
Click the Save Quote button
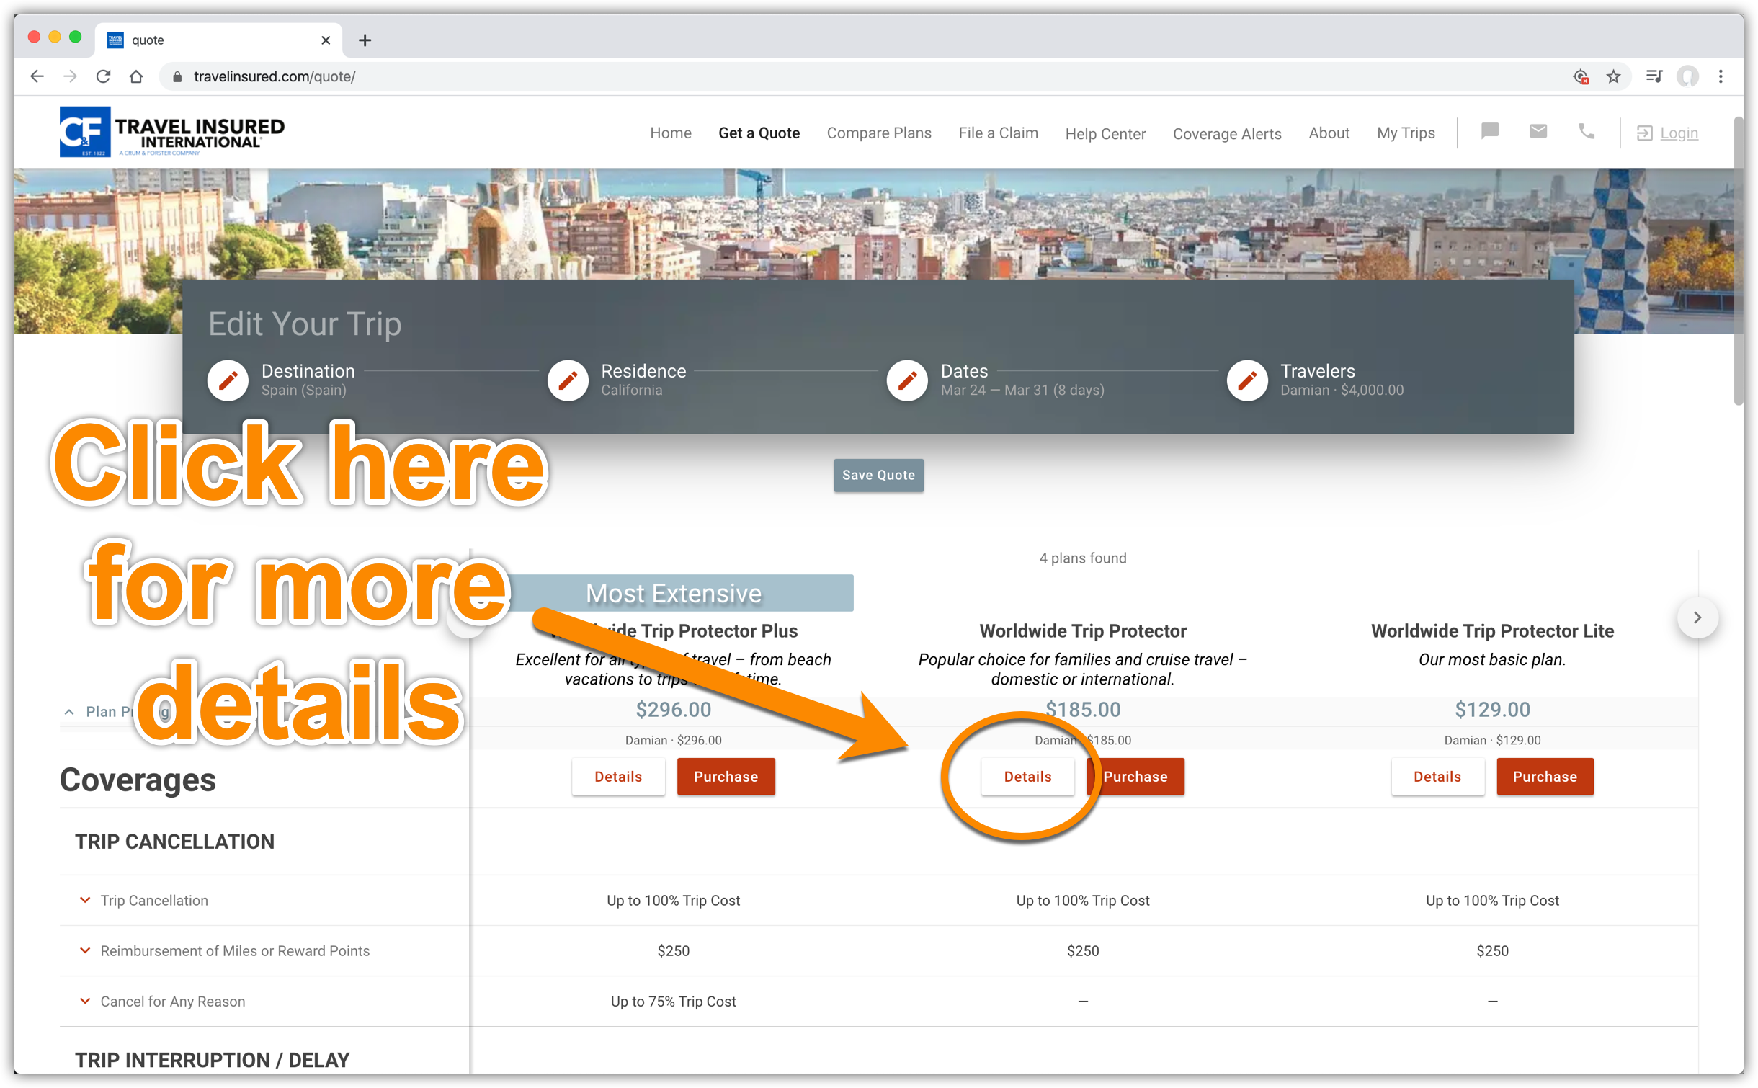[878, 475]
